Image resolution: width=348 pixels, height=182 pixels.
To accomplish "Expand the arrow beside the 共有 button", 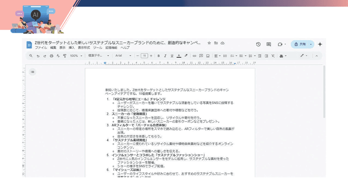I will [311, 44].
